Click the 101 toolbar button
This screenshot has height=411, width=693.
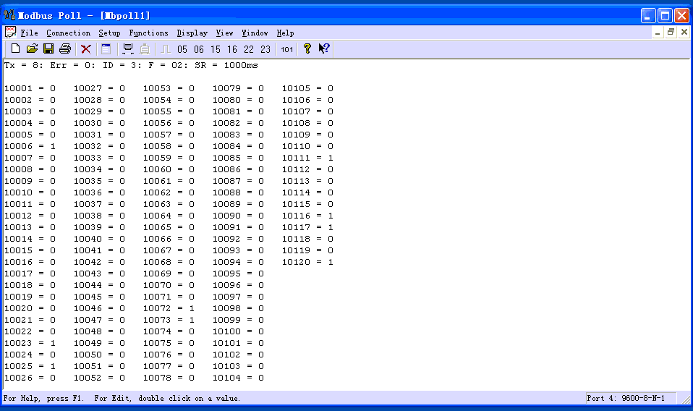tap(287, 49)
